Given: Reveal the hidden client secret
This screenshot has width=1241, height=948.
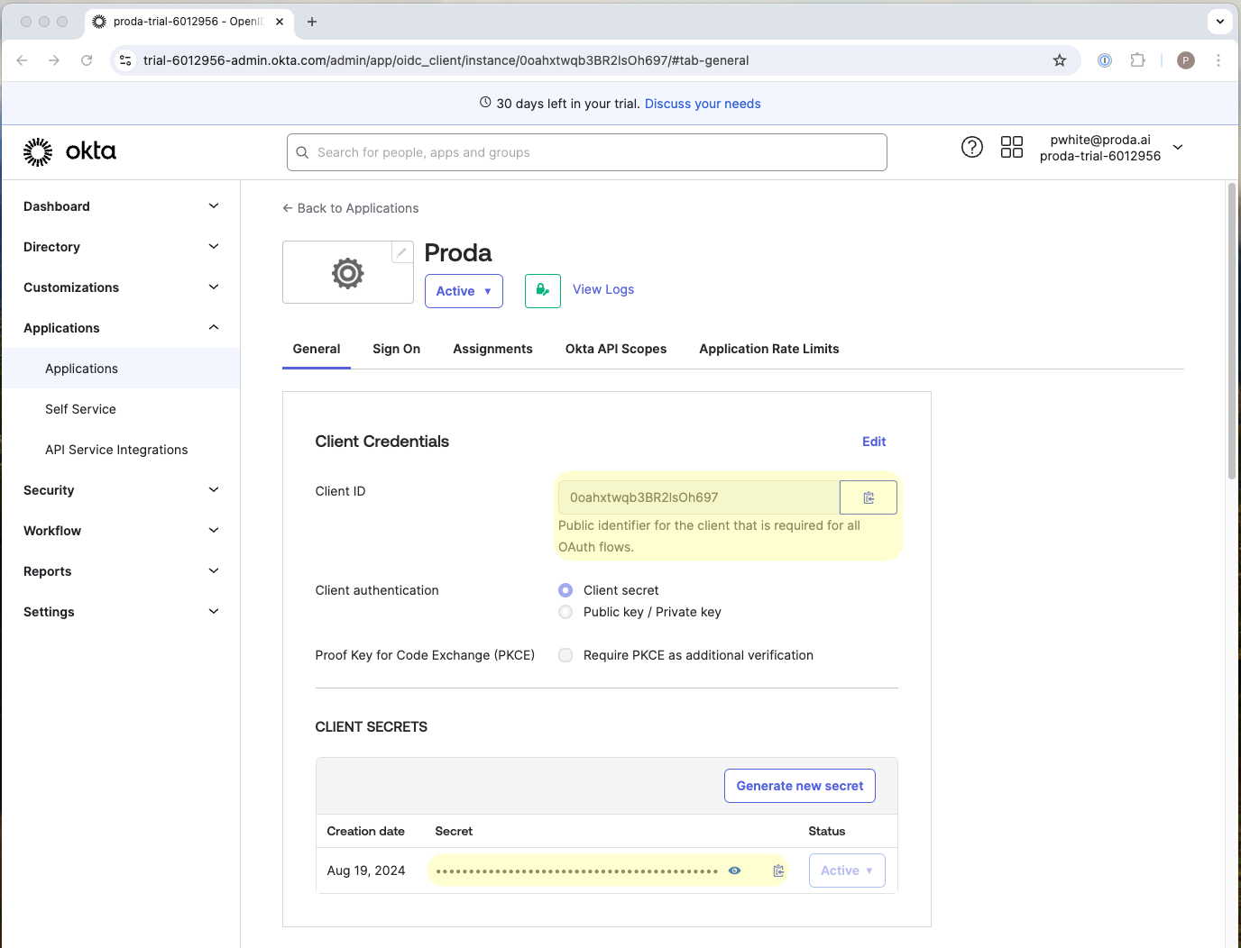Looking at the screenshot, I should 734,871.
